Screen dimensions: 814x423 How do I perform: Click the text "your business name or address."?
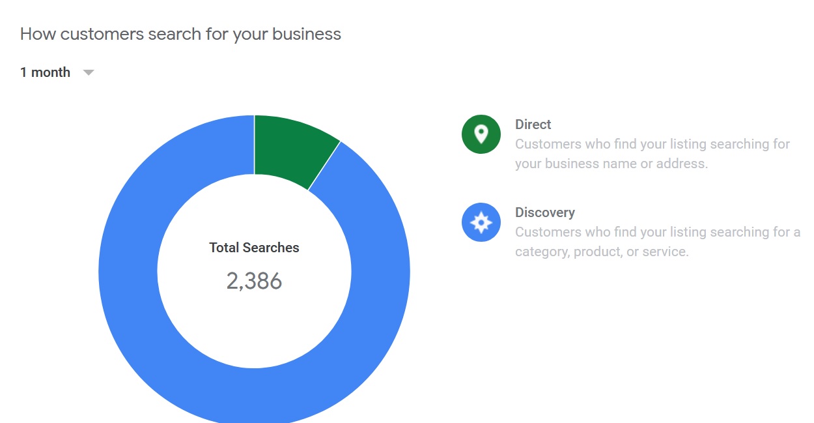coord(611,164)
